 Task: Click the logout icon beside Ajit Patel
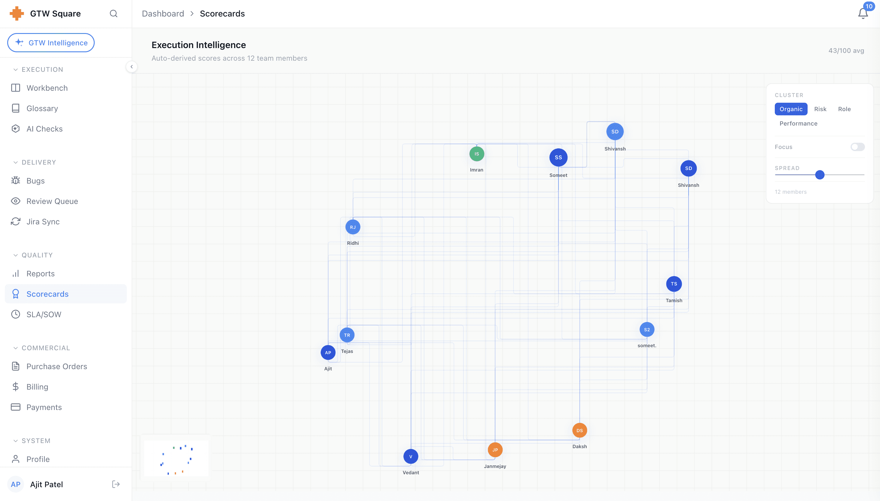(116, 484)
